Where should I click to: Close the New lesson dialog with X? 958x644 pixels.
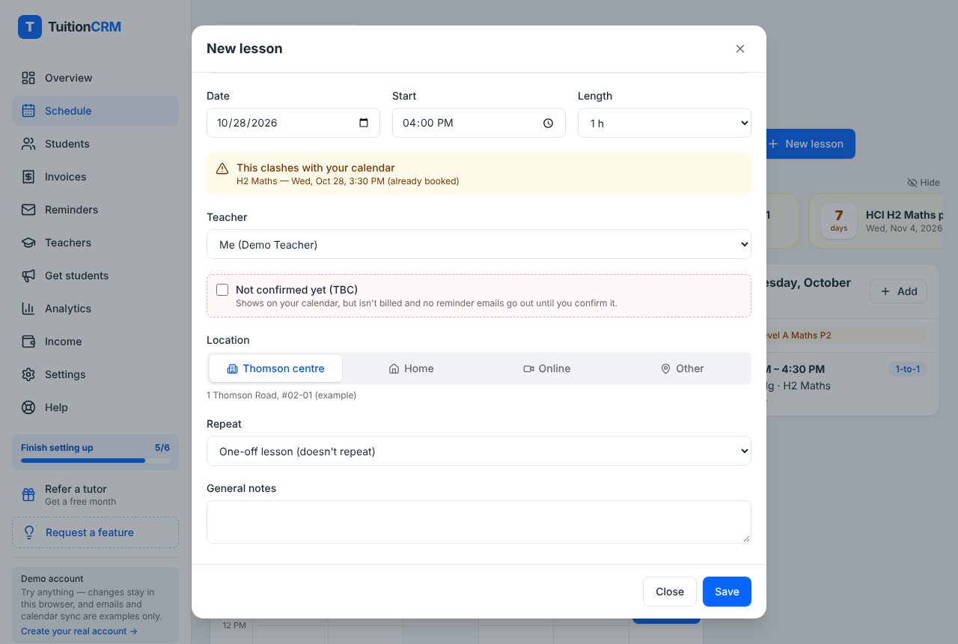(x=740, y=49)
